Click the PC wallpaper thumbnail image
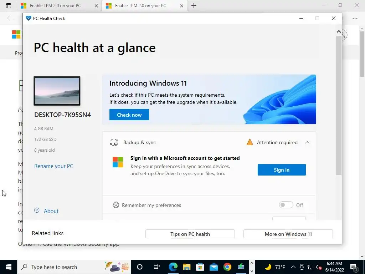This screenshot has width=365, height=274. [57, 91]
